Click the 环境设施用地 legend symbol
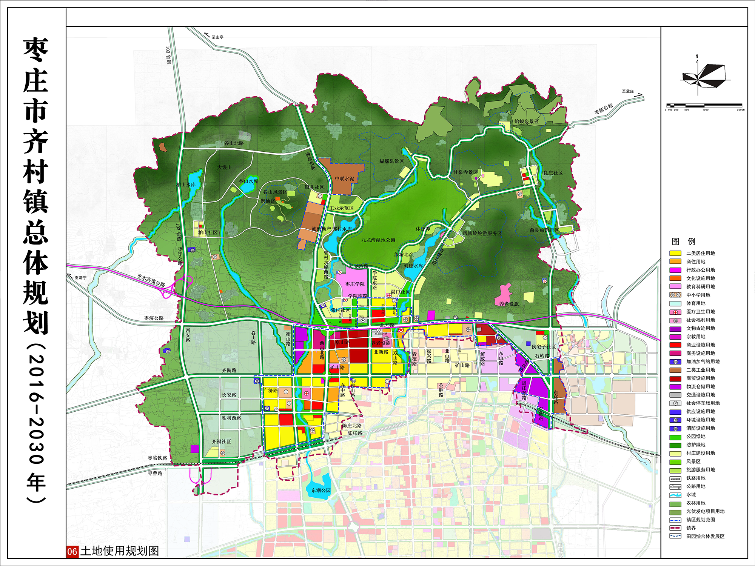Screen dimensions: 755x566 click(675, 420)
